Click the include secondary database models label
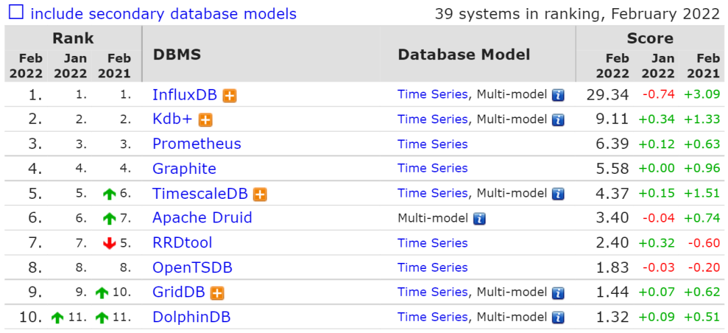Image resolution: width=728 pixels, height=333 pixels. [x=163, y=13]
